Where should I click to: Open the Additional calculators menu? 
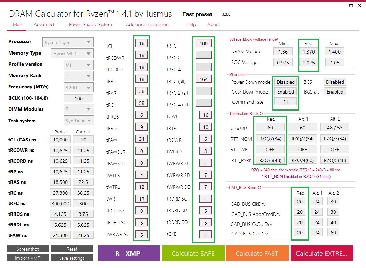tap(147, 24)
